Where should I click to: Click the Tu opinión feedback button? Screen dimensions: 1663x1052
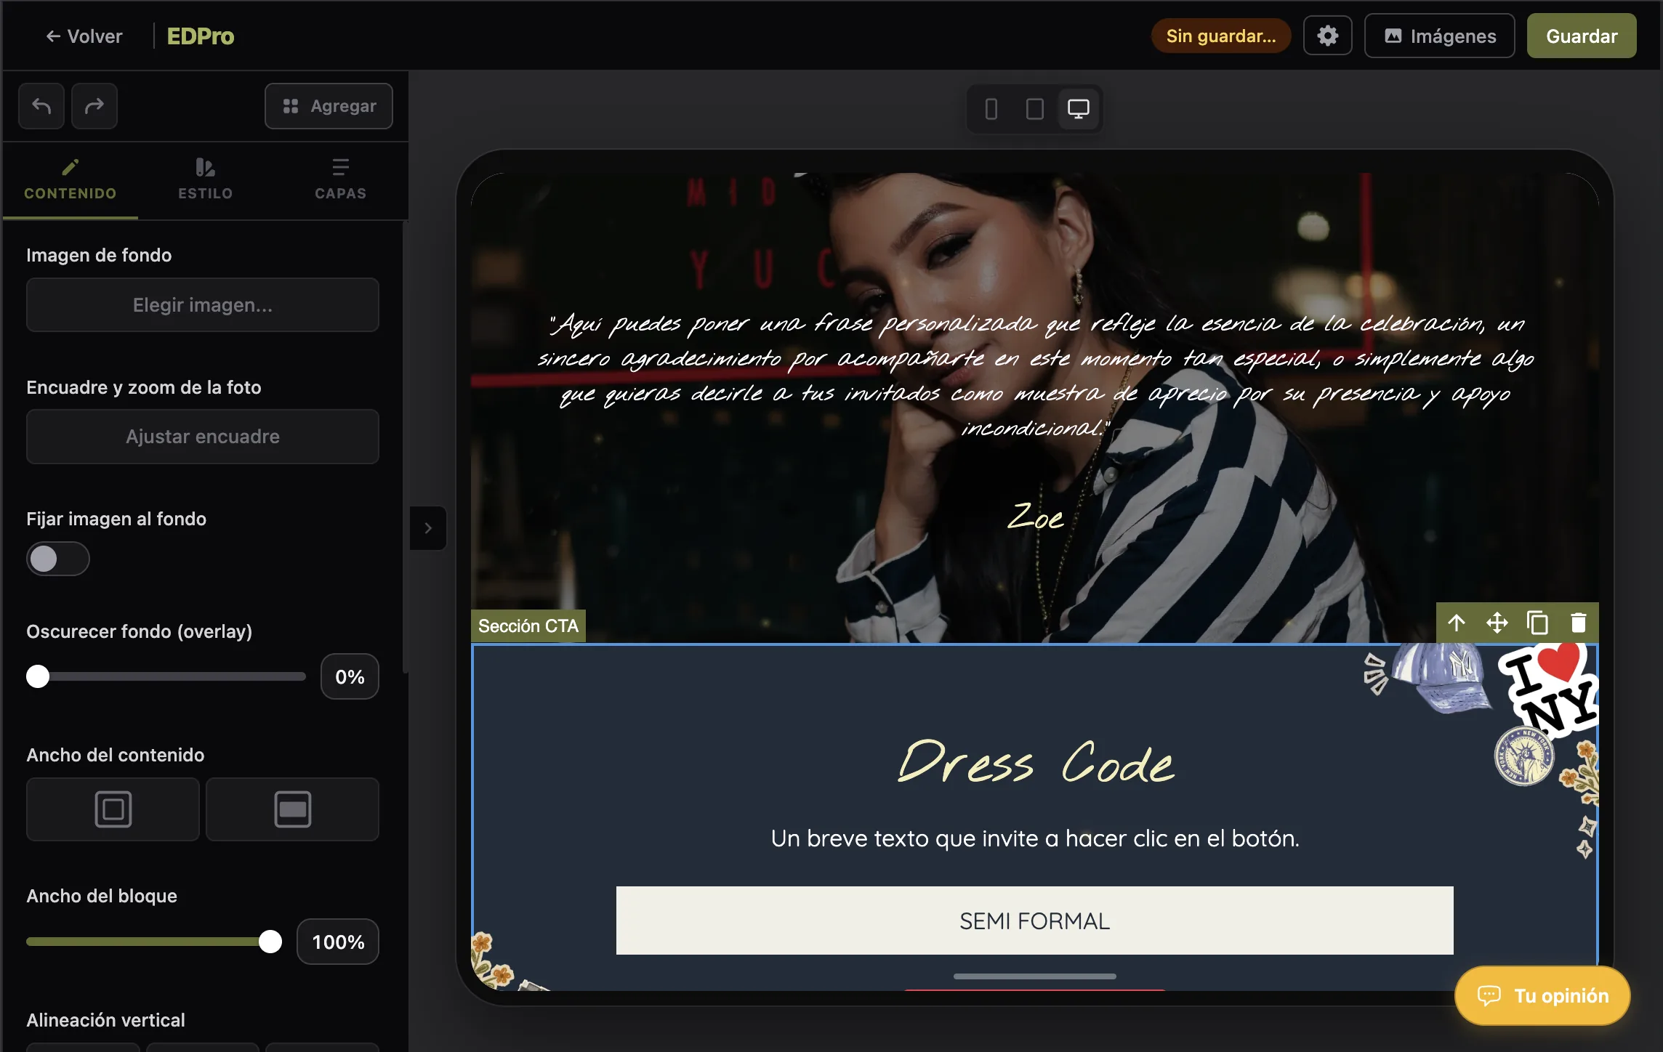pyautogui.click(x=1542, y=995)
